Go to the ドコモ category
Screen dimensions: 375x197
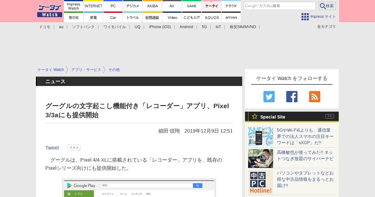45,27
